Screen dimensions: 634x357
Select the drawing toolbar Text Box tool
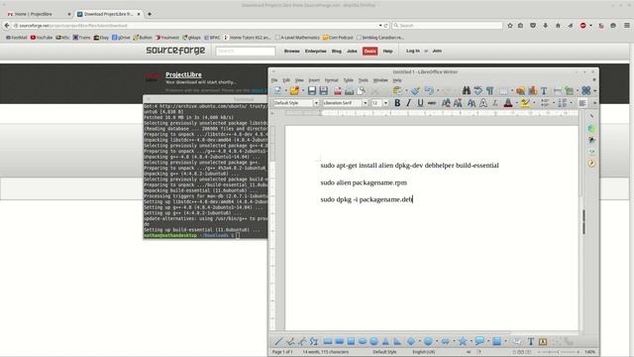[531, 341]
